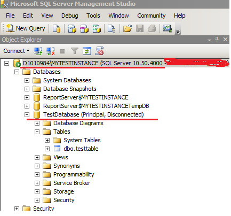Viewport: 231px width, 216px height.
Task: Expand the Synonyms folder
Action: click(x=37, y=166)
